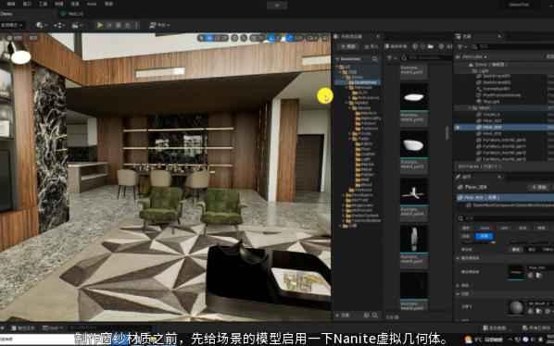Click the folder path icon in Content Browser toolbar
Image resolution: width=554 pixels, height=346 pixels.
[431, 46]
